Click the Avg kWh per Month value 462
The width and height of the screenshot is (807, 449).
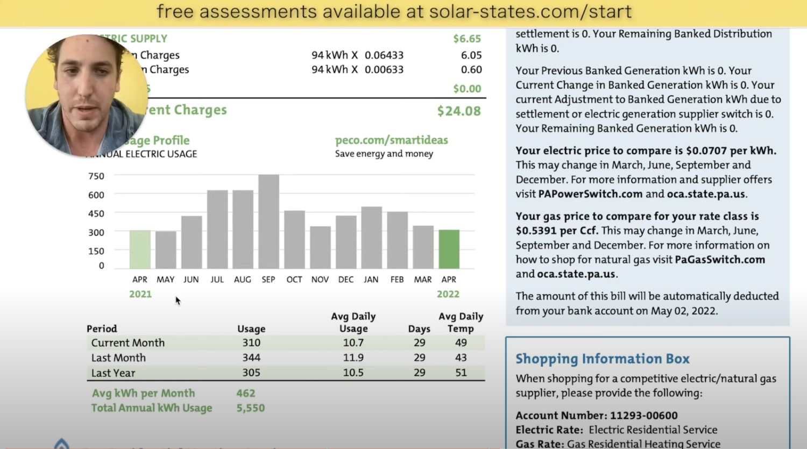pos(245,394)
